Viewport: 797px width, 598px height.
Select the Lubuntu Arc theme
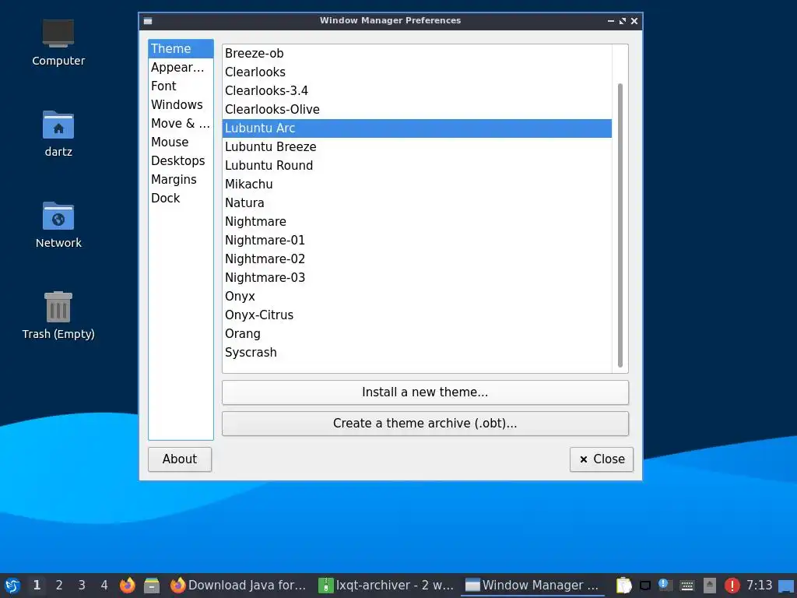click(417, 128)
